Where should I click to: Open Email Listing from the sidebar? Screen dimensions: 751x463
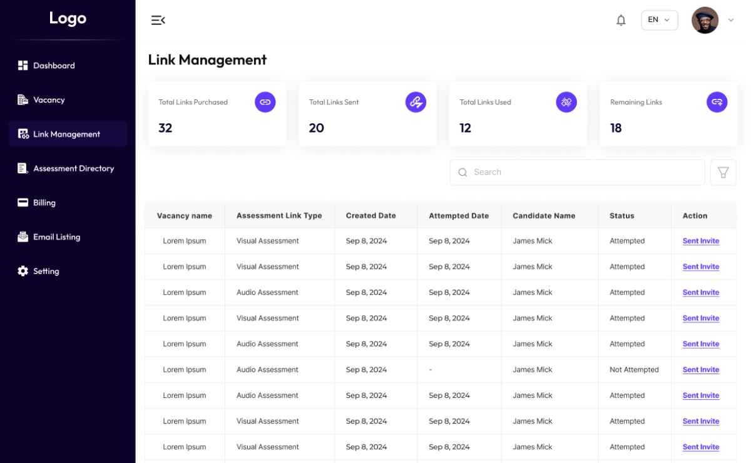56,237
